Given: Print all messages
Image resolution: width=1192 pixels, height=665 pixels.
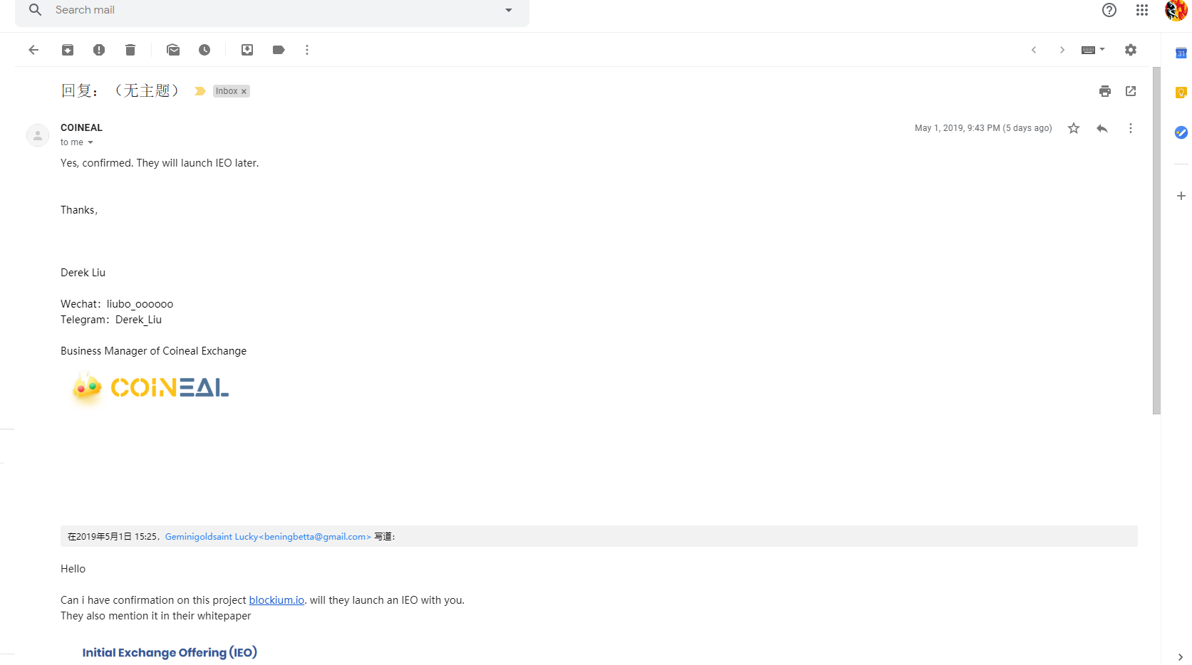Looking at the screenshot, I should pos(1105,91).
